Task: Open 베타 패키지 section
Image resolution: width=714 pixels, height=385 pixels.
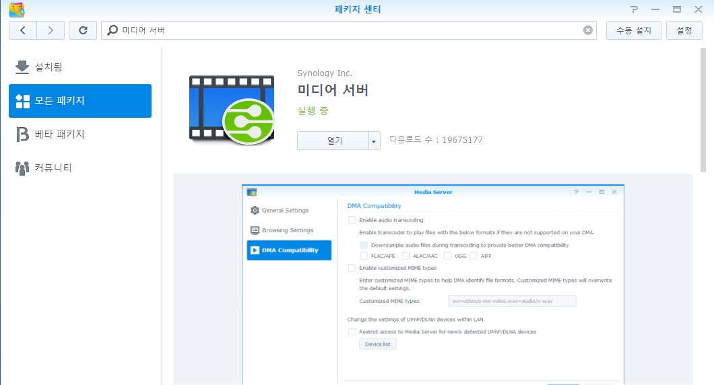Action: click(x=80, y=134)
